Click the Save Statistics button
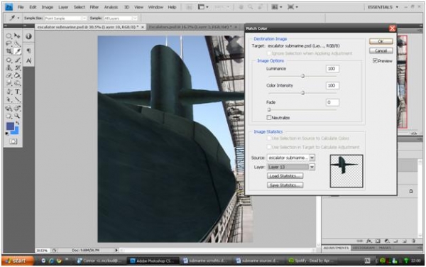Image resolution: width=426 pixels, height=267 pixels. click(x=285, y=185)
